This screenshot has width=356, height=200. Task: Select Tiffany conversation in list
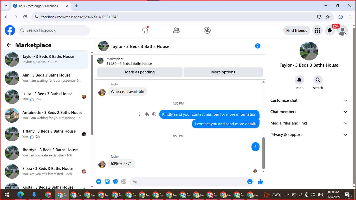click(46, 134)
